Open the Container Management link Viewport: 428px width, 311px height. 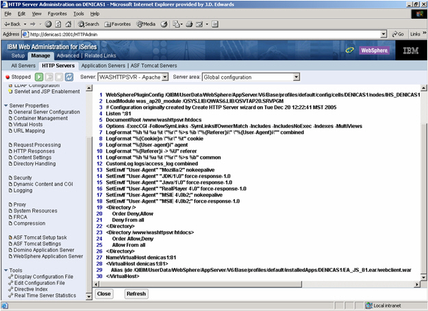pos(40,119)
